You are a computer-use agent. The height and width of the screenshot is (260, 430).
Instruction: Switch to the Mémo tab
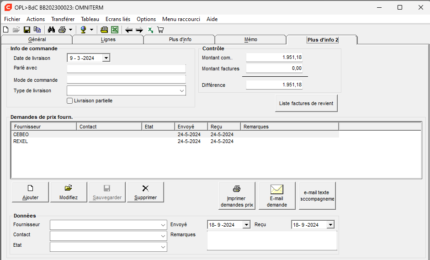pyautogui.click(x=251, y=39)
